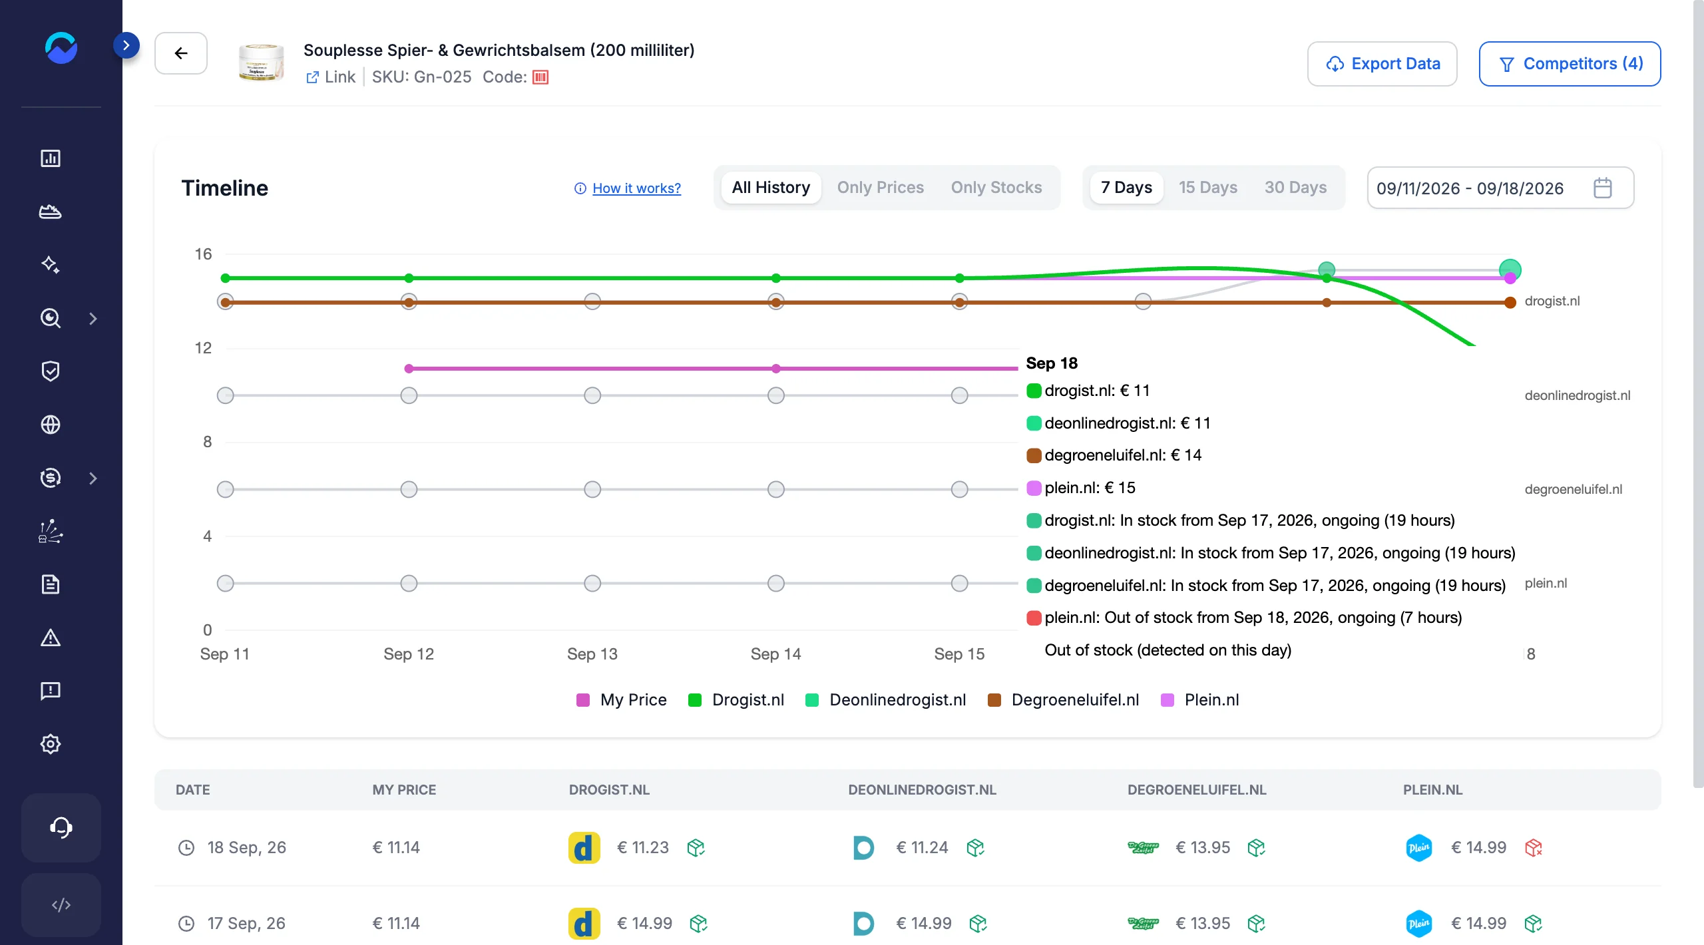Click the product thumbnail image
This screenshot has width=1704, height=945.
pyautogui.click(x=261, y=63)
